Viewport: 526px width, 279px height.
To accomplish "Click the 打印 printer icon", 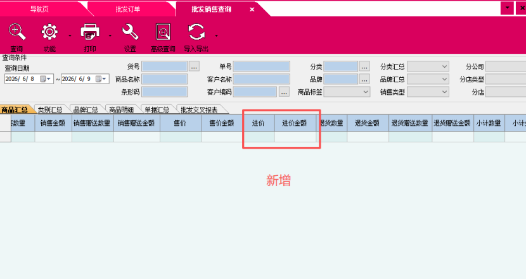I will 90,32.
